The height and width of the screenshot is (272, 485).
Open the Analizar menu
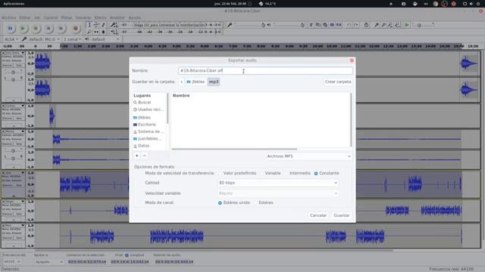[x=117, y=17]
